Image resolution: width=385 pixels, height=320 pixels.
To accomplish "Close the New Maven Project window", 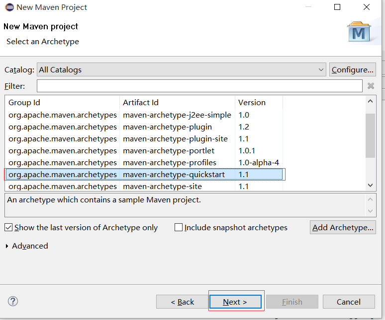I will tap(366, 7).
